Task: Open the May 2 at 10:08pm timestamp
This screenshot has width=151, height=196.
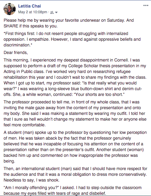Action: click(33, 12)
